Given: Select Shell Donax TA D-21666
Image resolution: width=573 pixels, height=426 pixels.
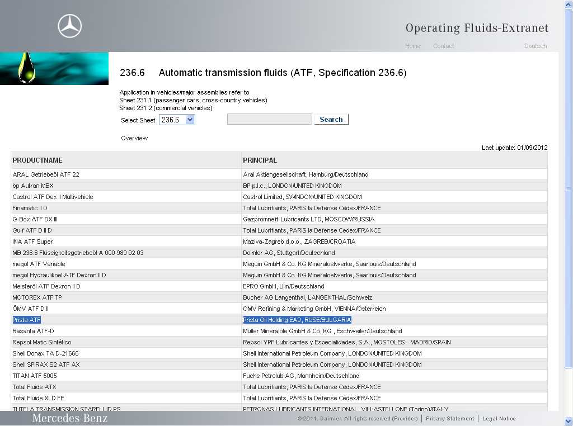Looking at the screenshot, I should [45, 353].
